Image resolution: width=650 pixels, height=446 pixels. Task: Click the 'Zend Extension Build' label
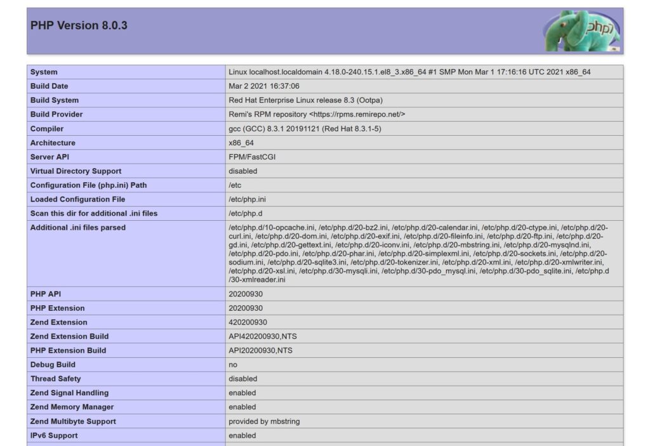(69, 337)
